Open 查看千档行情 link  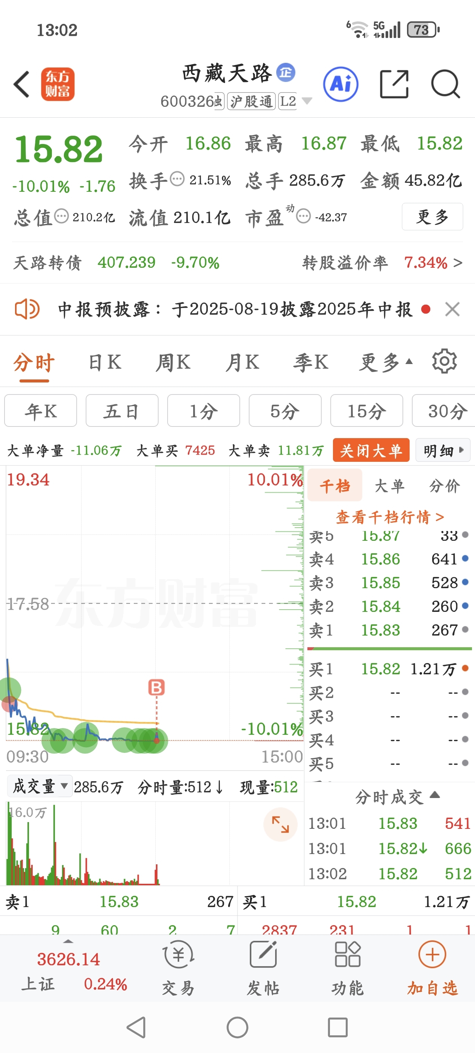coord(389,517)
